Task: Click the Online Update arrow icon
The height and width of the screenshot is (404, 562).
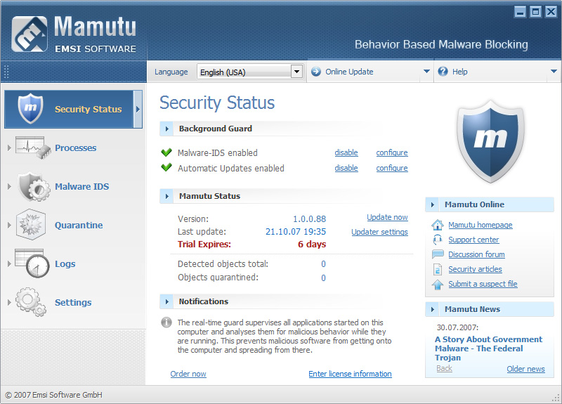Action: click(x=315, y=72)
